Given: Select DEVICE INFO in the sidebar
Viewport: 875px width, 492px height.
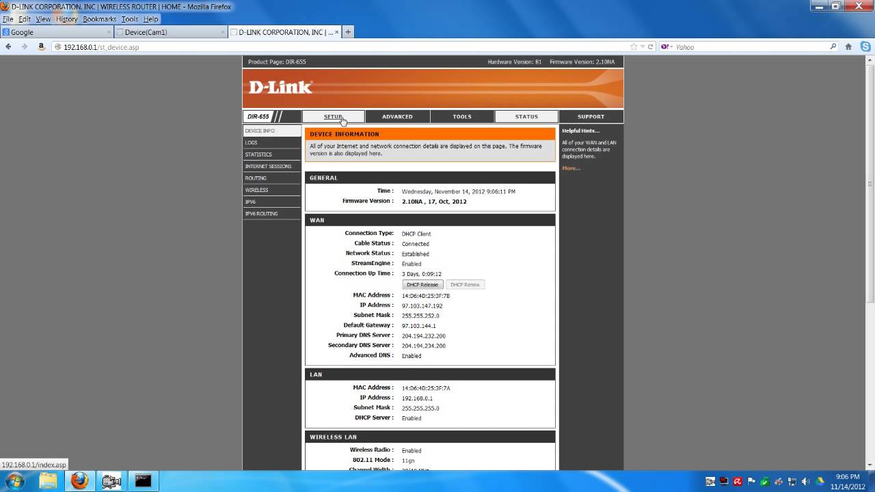Looking at the screenshot, I should click(272, 131).
